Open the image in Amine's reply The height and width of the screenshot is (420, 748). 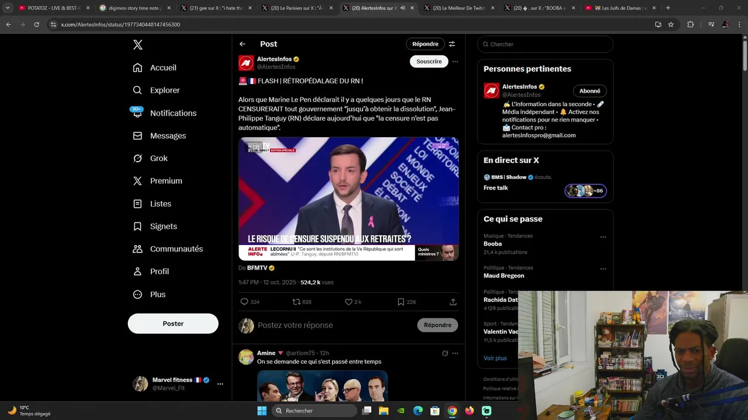point(322,385)
